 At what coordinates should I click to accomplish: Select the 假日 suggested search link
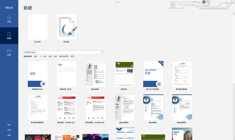[72, 56]
